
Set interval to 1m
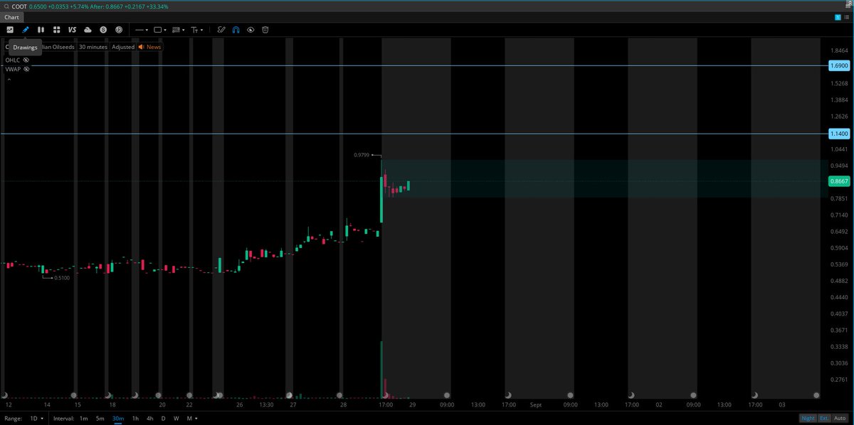pyautogui.click(x=84, y=419)
